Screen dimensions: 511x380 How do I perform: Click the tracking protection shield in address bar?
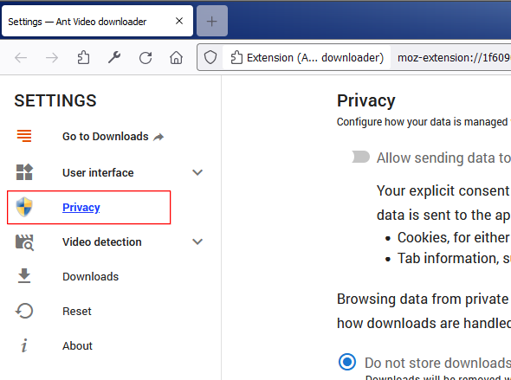[x=210, y=57]
